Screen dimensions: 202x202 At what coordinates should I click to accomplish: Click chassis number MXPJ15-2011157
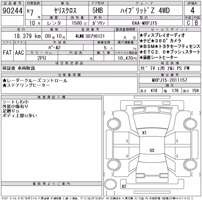point(170,80)
